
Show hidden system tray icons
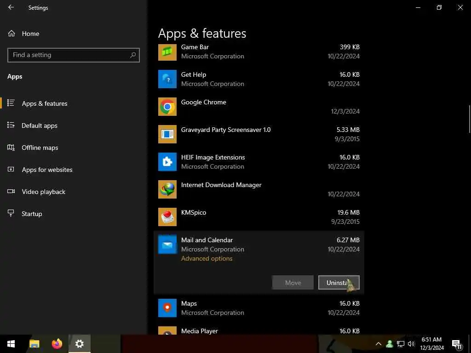pyautogui.click(x=379, y=344)
